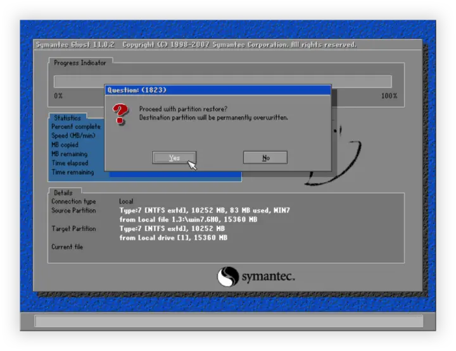
Task: Cancel the restore with No button
Action: (265, 157)
